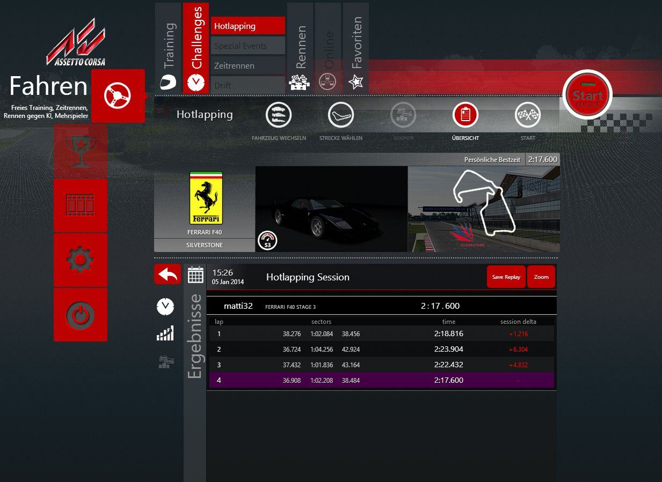Click the signal bars chart icon
The width and height of the screenshot is (662, 482).
click(165, 333)
